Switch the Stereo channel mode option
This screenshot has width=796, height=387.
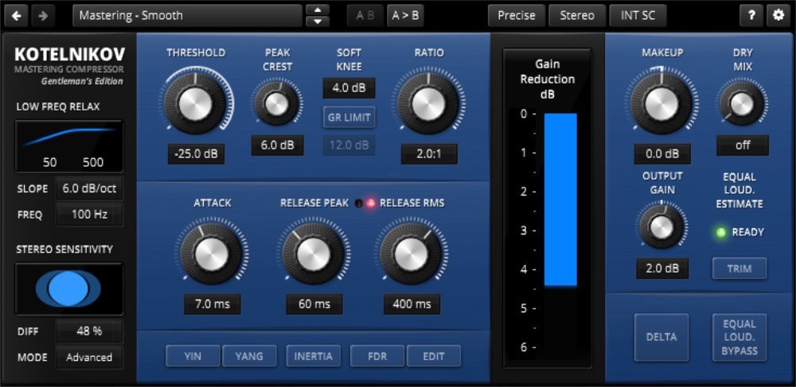tap(577, 15)
